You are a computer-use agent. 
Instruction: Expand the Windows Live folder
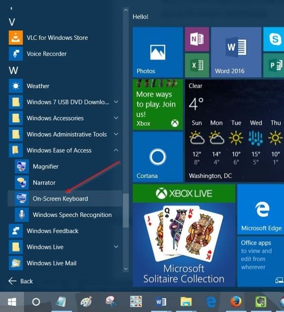[116, 247]
